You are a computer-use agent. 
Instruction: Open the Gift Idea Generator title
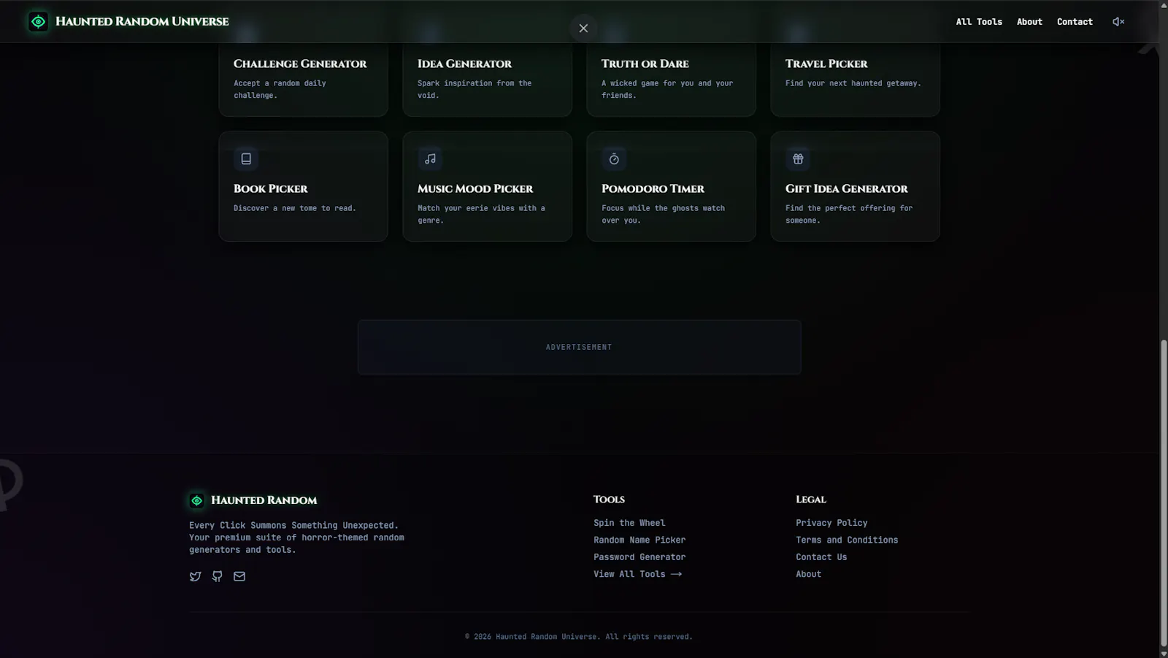846,188
